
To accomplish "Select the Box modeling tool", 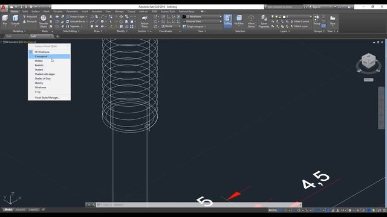I will [x=5, y=20].
